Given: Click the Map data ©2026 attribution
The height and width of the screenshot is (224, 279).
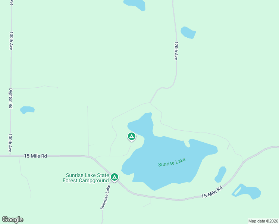Looking at the screenshot, I should point(263,221).
